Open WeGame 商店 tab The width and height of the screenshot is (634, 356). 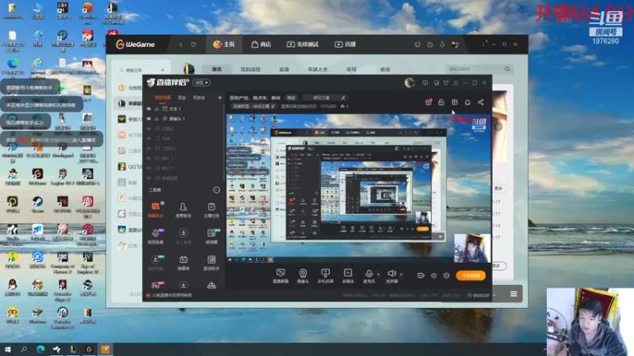261,44
